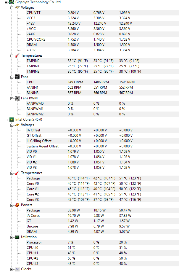Select the FANIN3 fan row
Viewport: 179px width, 272px height.
(x=102, y=93)
